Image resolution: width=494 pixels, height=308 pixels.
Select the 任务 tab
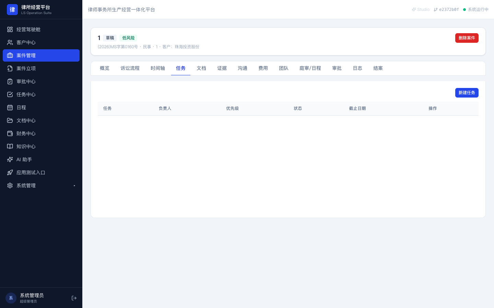pyautogui.click(x=181, y=68)
